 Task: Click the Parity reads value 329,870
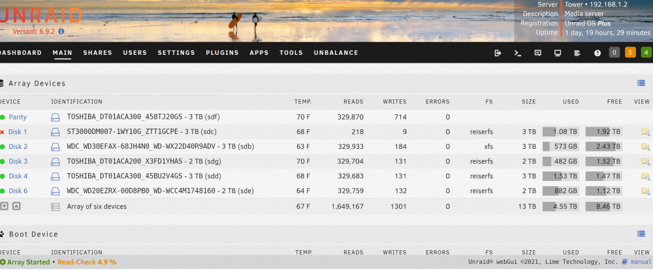[350, 118]
